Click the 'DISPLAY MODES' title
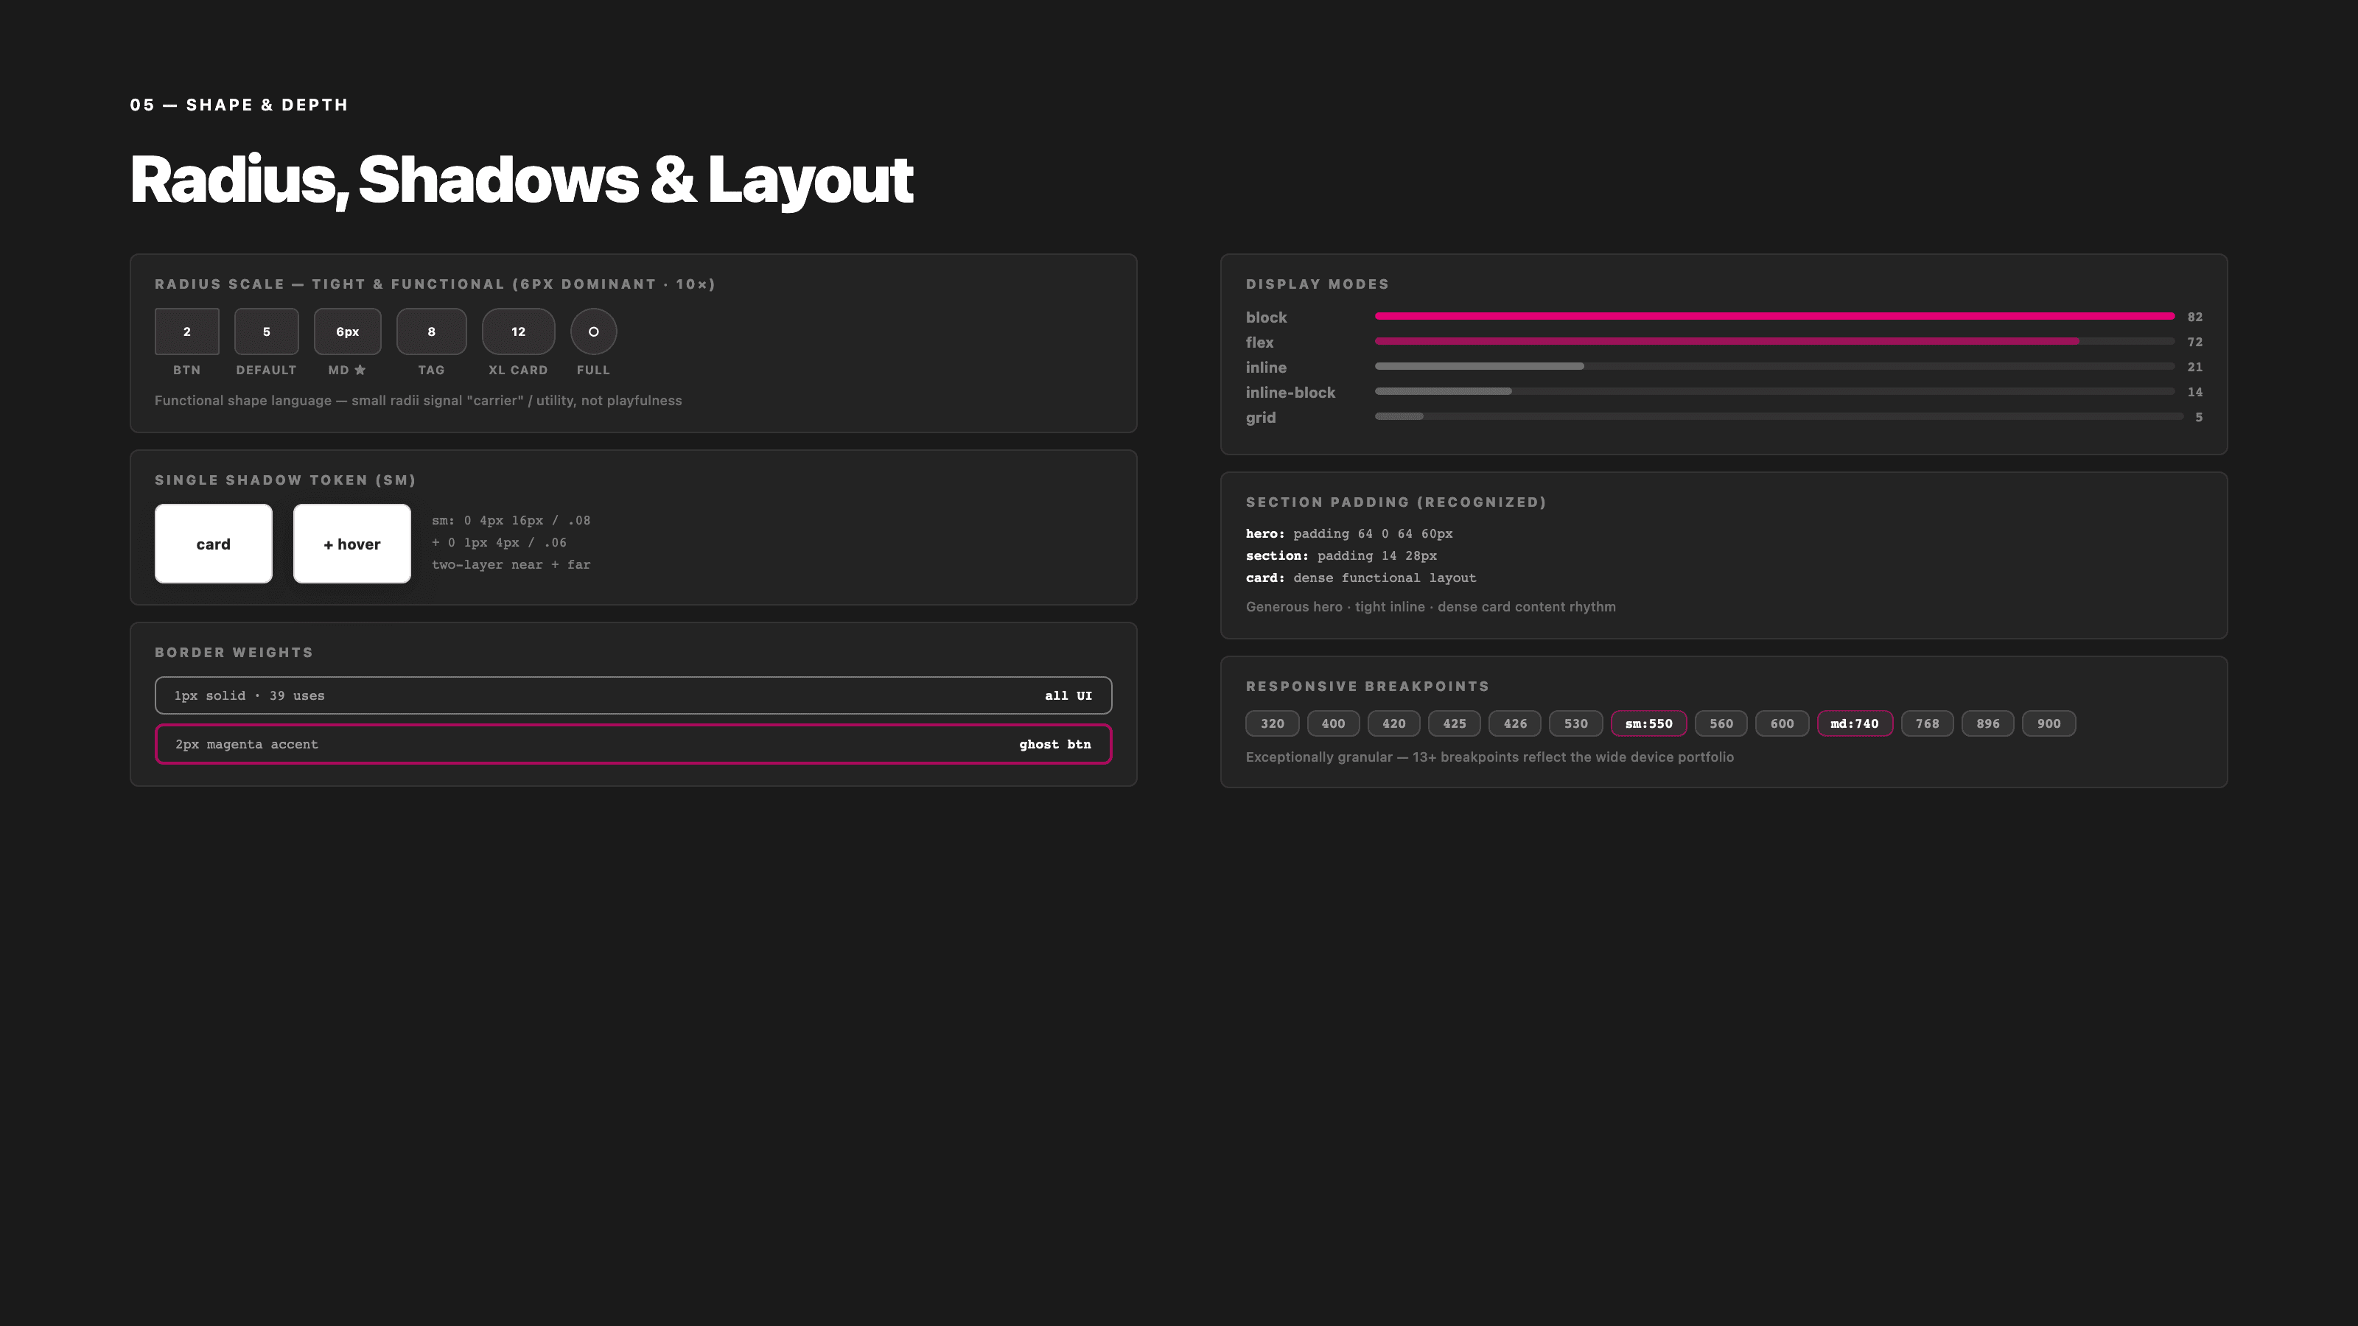Image resolution: width=2358 pixels, height=1326 pixels. [x=1318, y=284]
